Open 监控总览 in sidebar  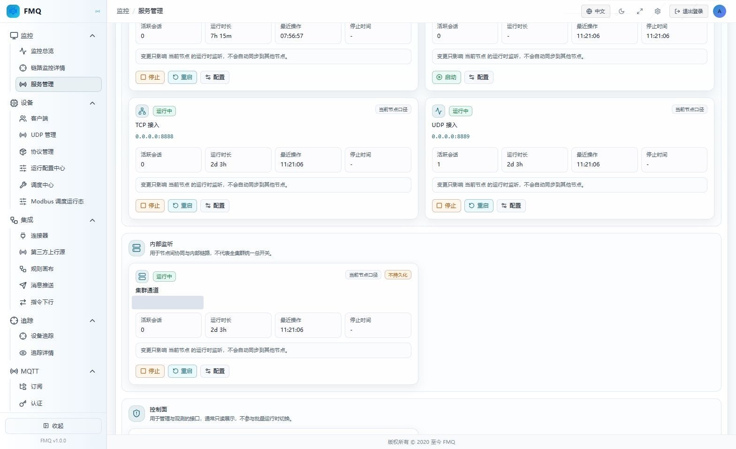(x=59, y=51)
